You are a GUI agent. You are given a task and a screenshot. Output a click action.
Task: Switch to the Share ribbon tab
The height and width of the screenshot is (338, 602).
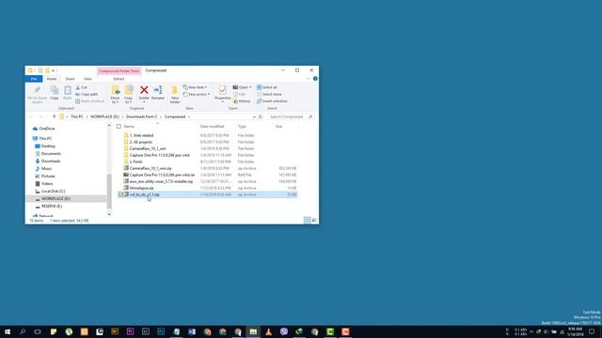tap(70, 79)
